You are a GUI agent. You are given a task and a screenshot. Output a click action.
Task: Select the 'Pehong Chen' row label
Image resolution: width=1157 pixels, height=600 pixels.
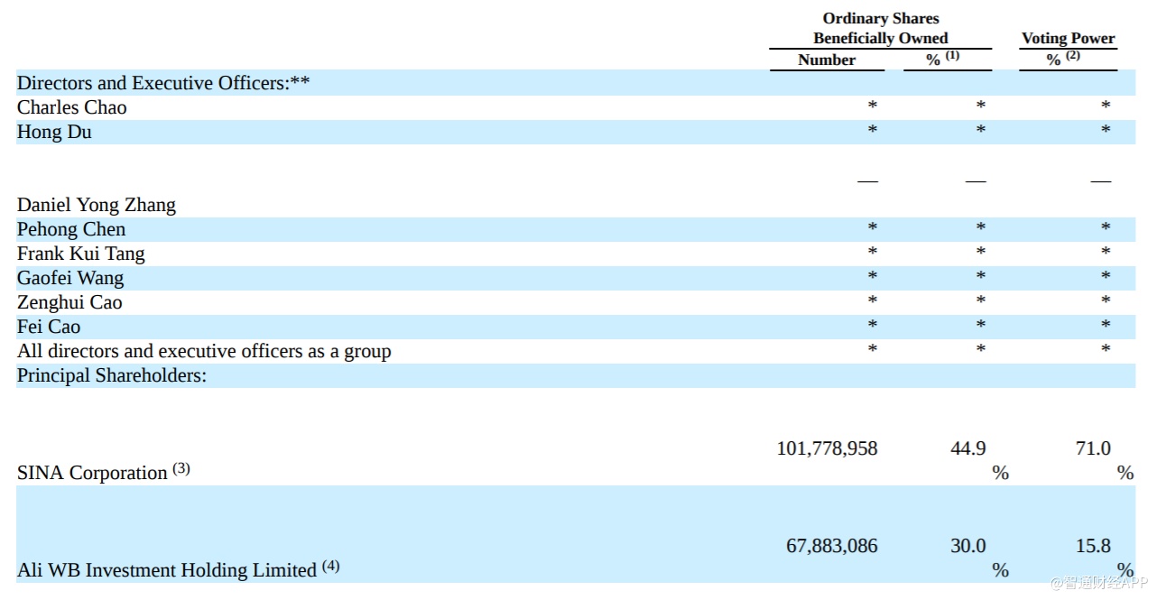click(x=71, y=229)
